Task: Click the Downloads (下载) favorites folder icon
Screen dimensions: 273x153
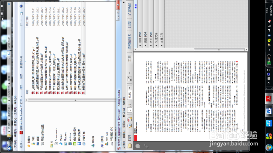Action: point(33,144)
